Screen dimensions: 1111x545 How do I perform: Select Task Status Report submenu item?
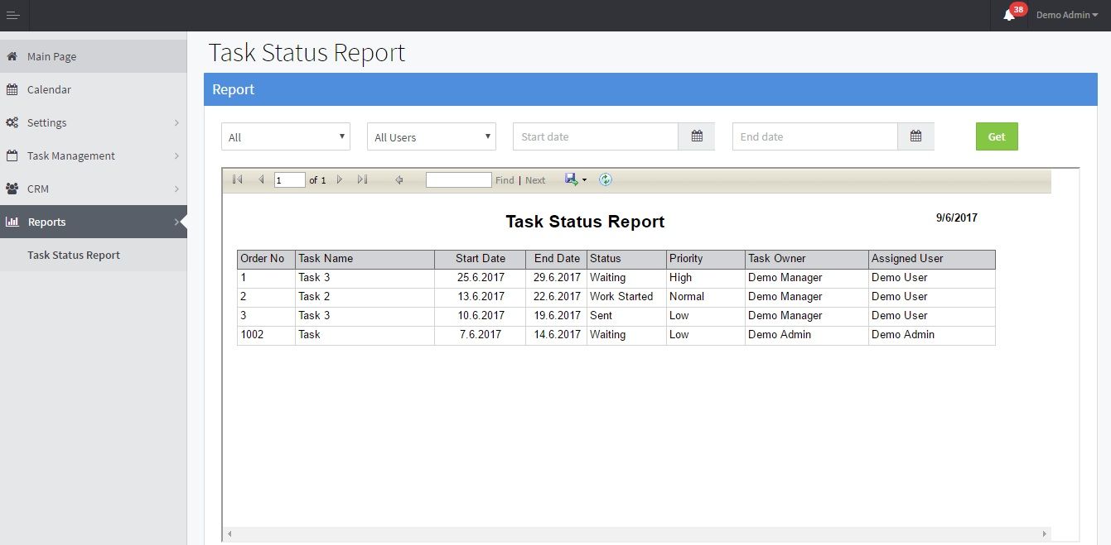click(74, 255)
